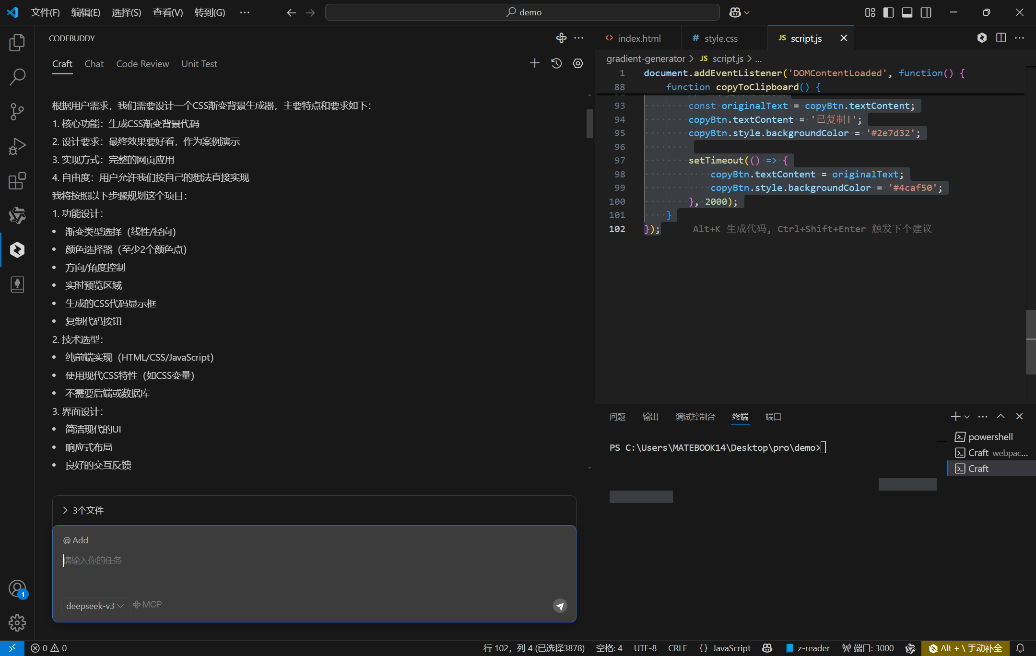This screenshot has width=1036, height=656.
Task: Click the chat history icon in CodeBuddy
Action: [556, 63]
